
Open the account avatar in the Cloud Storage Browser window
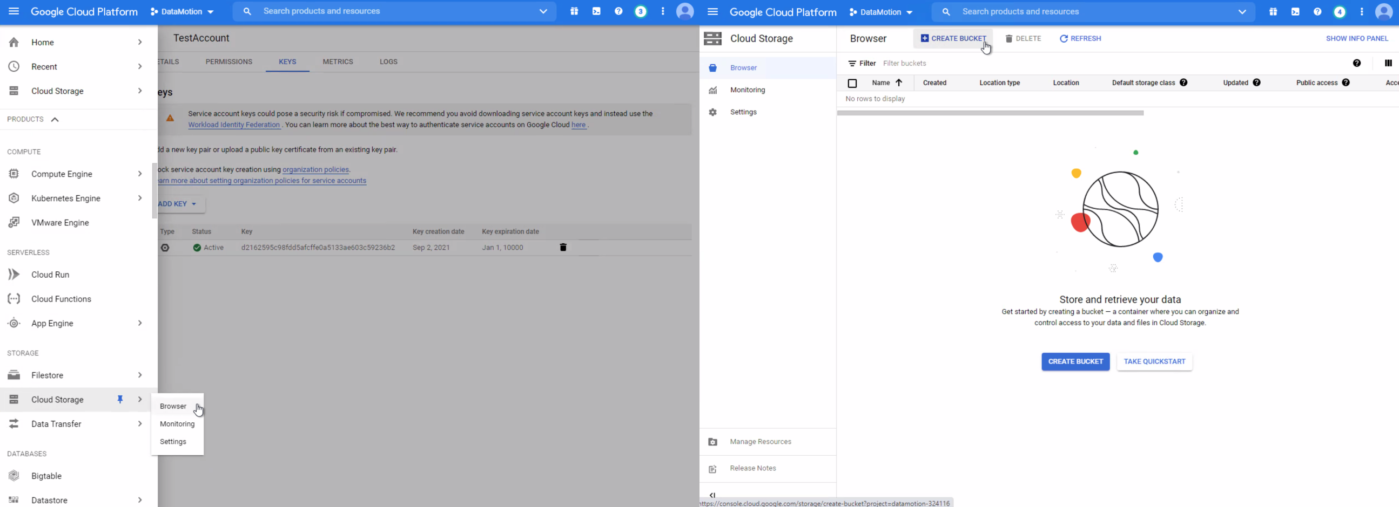coord(1384,12)
